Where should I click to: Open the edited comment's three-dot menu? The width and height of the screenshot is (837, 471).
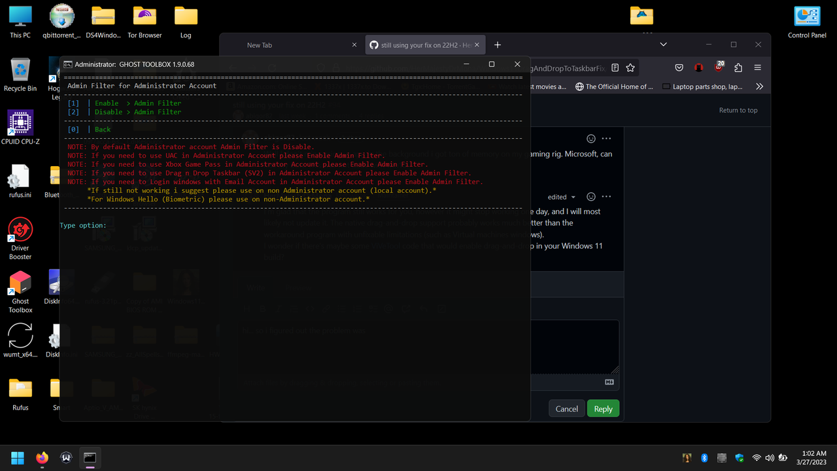(607, 197)
